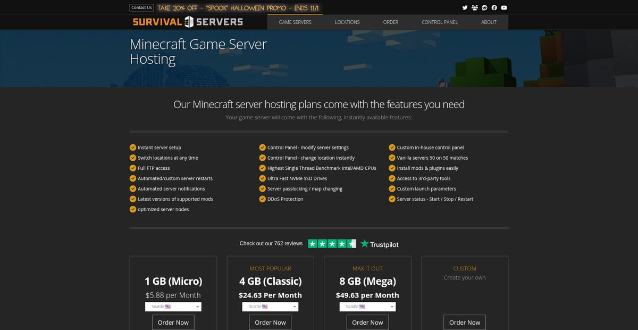Order Now for the Custom plan
638x330 pixels.
pos(465,323)
